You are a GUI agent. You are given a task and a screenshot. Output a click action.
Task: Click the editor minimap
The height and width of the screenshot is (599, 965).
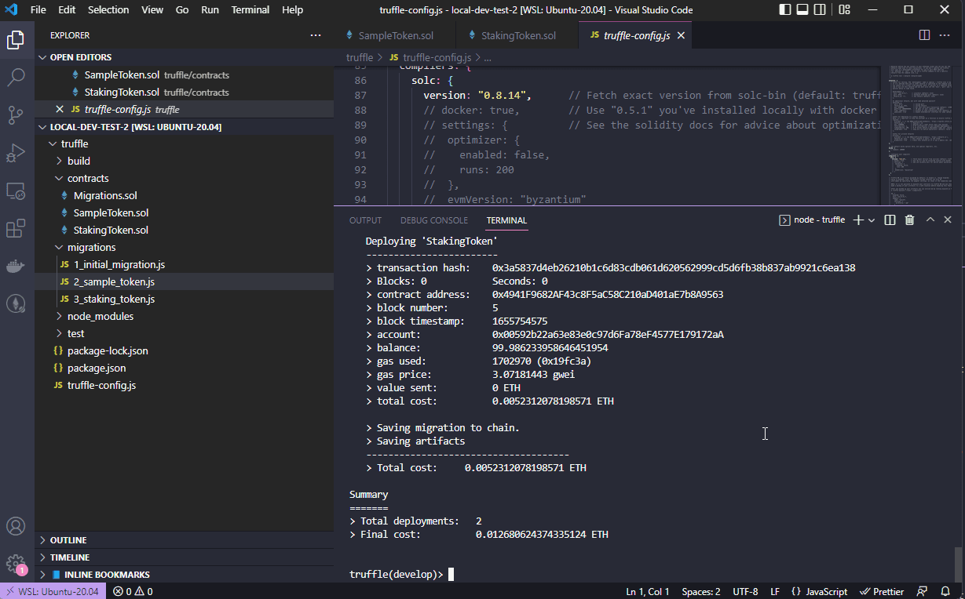pos(920,136)
